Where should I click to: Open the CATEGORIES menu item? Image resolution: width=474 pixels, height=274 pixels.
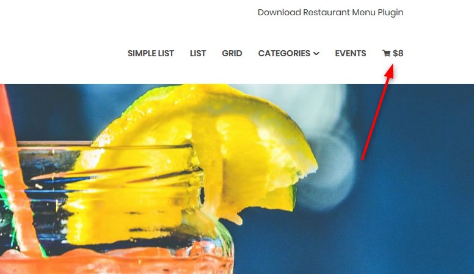[x=284, y=53]
